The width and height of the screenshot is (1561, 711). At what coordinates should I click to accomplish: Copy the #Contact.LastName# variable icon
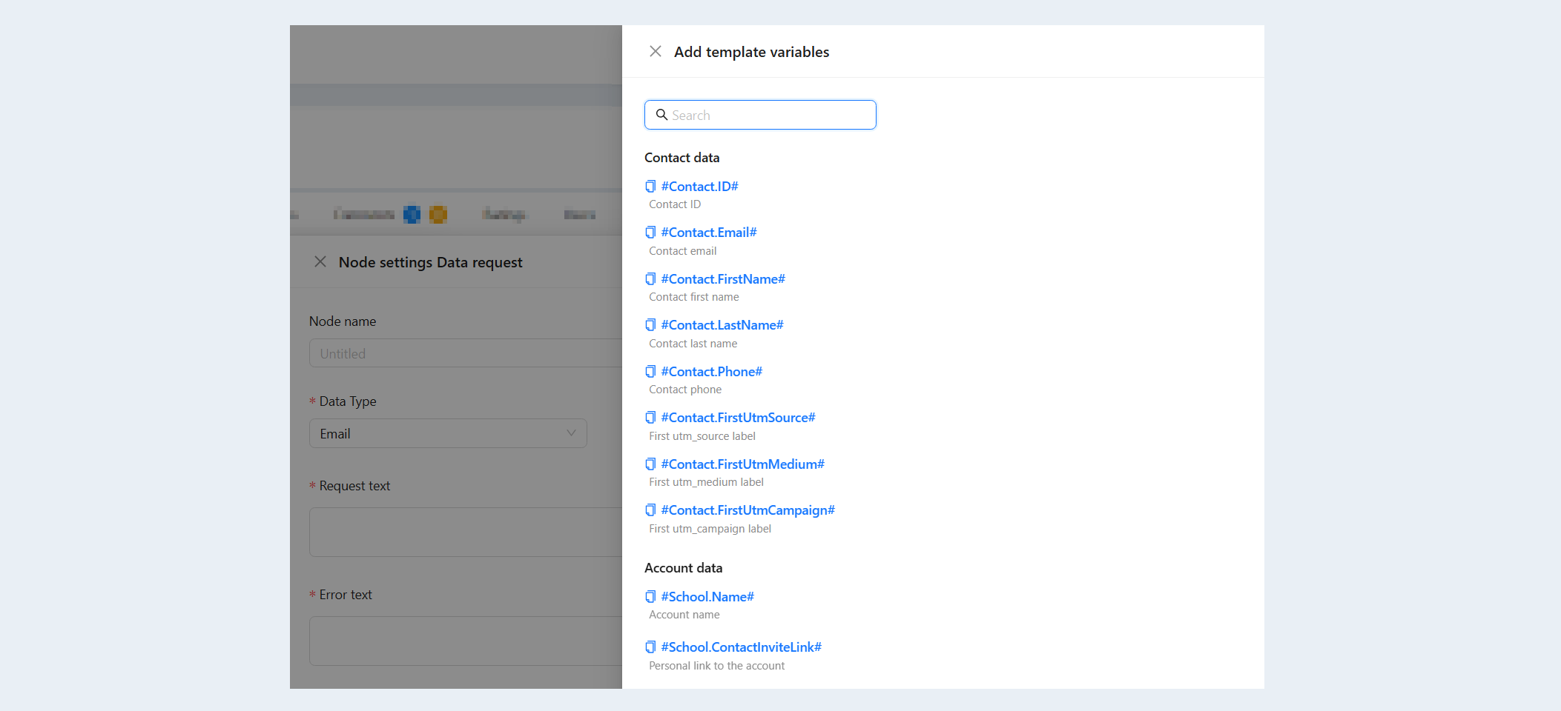click(650, 325)
